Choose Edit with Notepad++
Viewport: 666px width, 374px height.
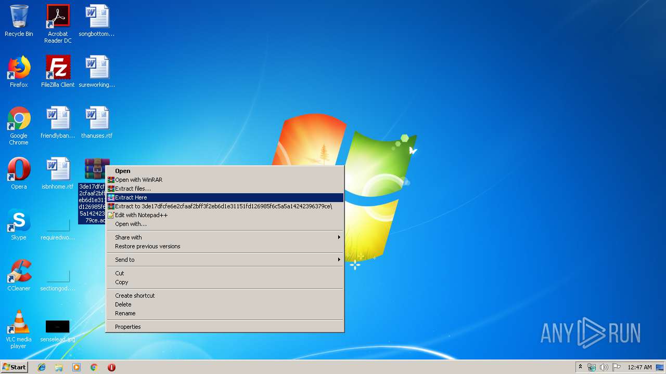point(225,215)
